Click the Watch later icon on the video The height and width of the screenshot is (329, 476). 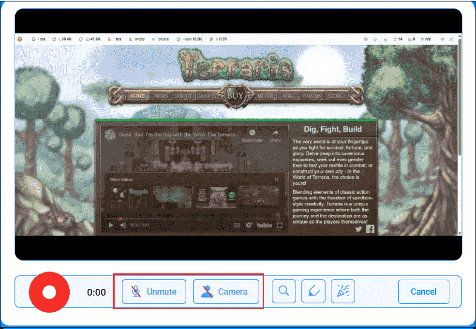(x=252, y=132)
